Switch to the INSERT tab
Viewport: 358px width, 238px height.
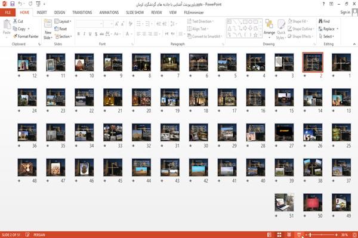tap(42, 13)
